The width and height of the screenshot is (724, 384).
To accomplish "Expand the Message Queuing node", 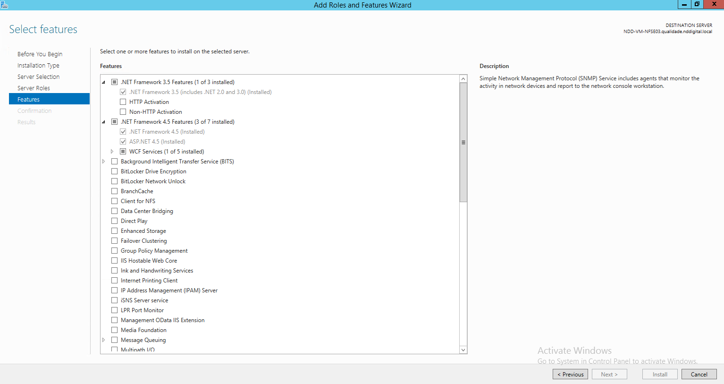I will (103, 340).
